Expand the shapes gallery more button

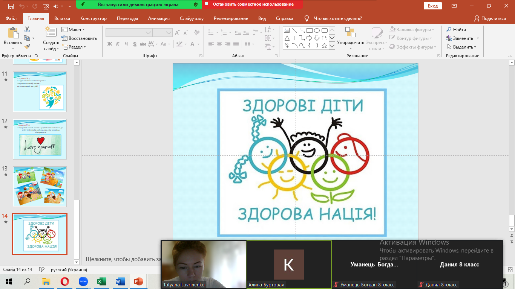(332, 46)
